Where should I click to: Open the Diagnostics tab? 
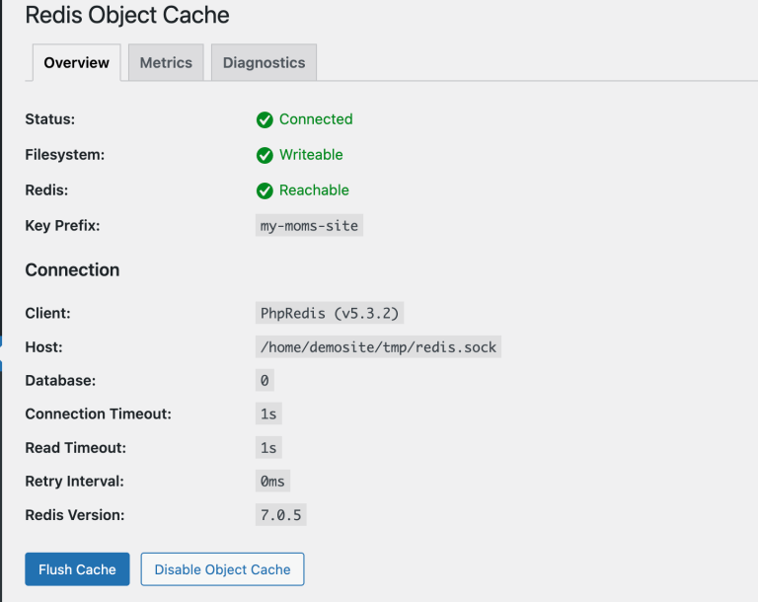pos(264,62)
